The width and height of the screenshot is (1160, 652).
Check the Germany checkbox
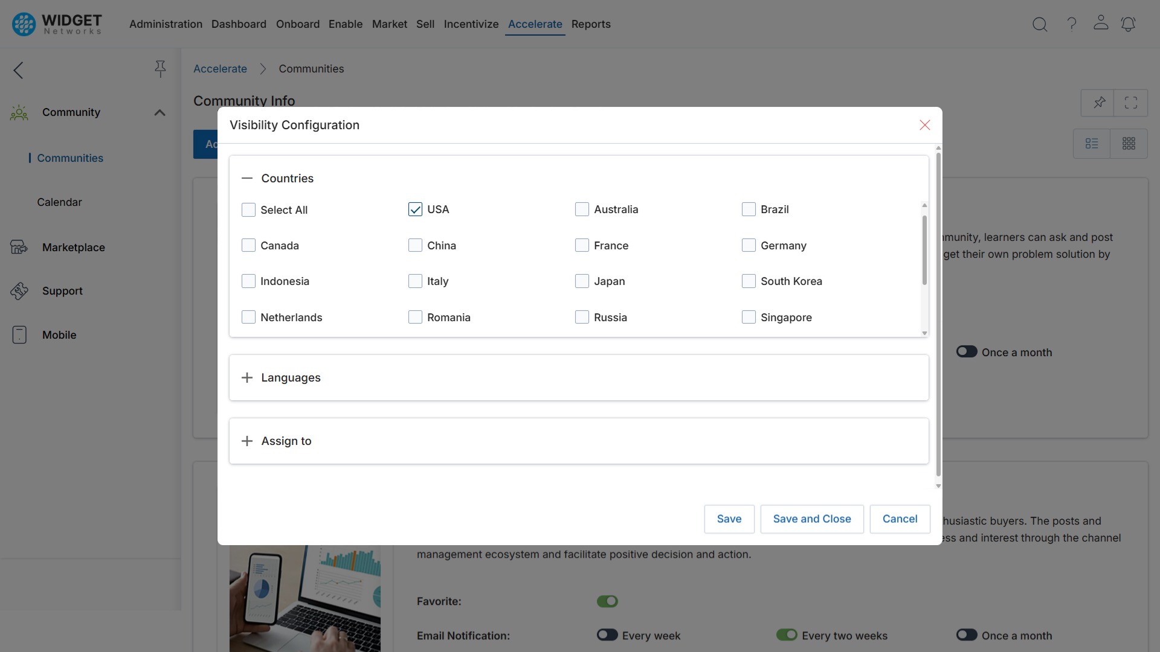(x=748, y=245)
